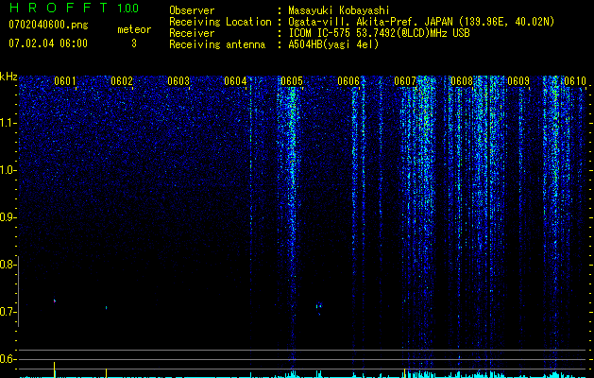Click the 0603 time marker
594x378 pixels.
178,81
